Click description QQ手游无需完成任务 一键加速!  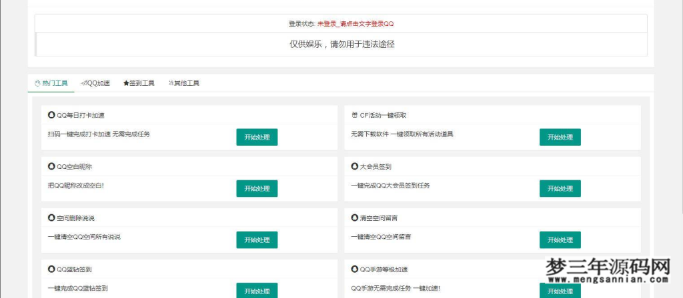tap(396, 288)
